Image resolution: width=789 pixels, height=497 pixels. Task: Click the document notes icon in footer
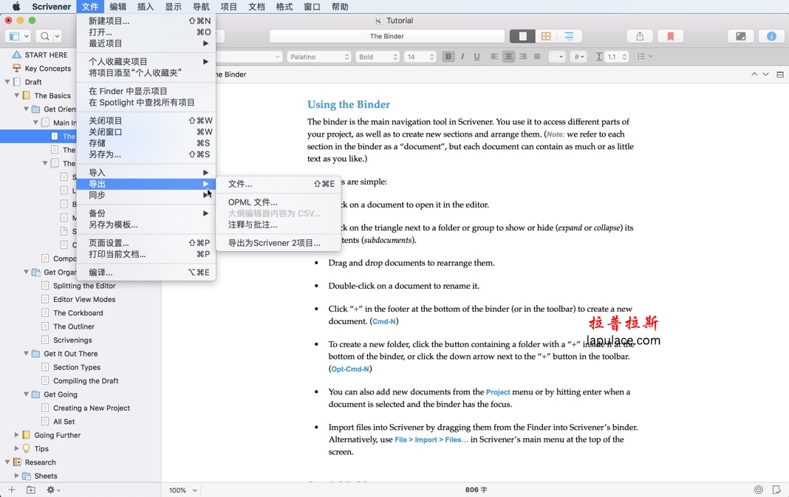(776, 490)
